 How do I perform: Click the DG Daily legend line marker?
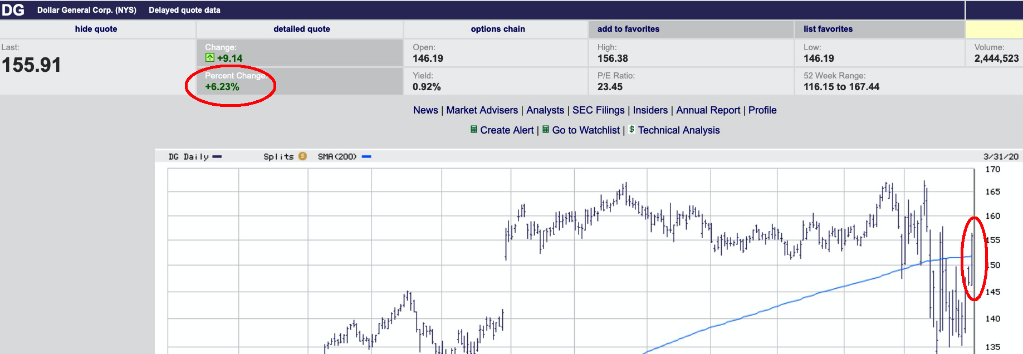(217, 157)
